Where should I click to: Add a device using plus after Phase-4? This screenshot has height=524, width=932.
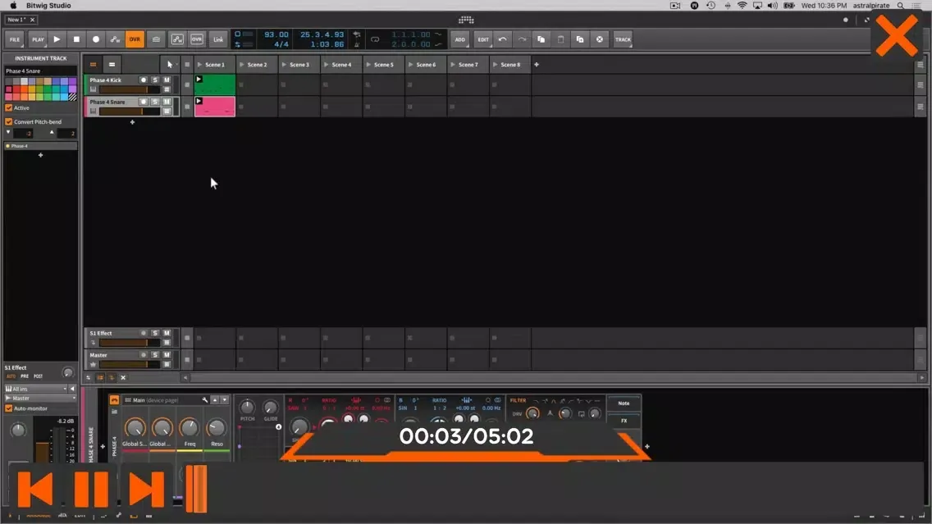coord(647,446)
